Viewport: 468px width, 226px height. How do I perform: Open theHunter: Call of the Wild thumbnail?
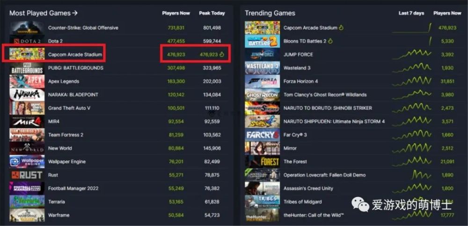(x=263, y=215)
